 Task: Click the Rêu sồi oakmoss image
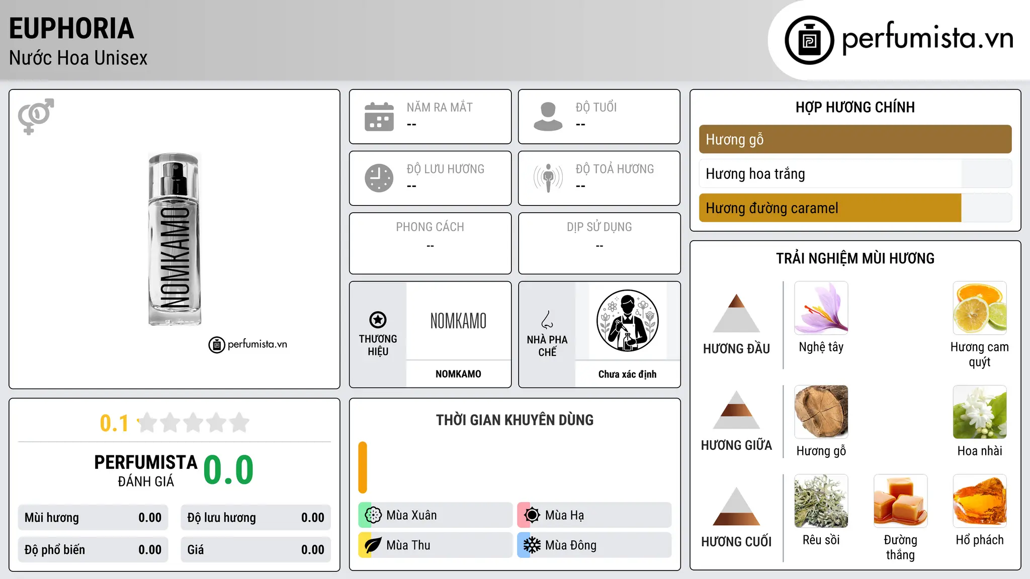pos(821,501)
